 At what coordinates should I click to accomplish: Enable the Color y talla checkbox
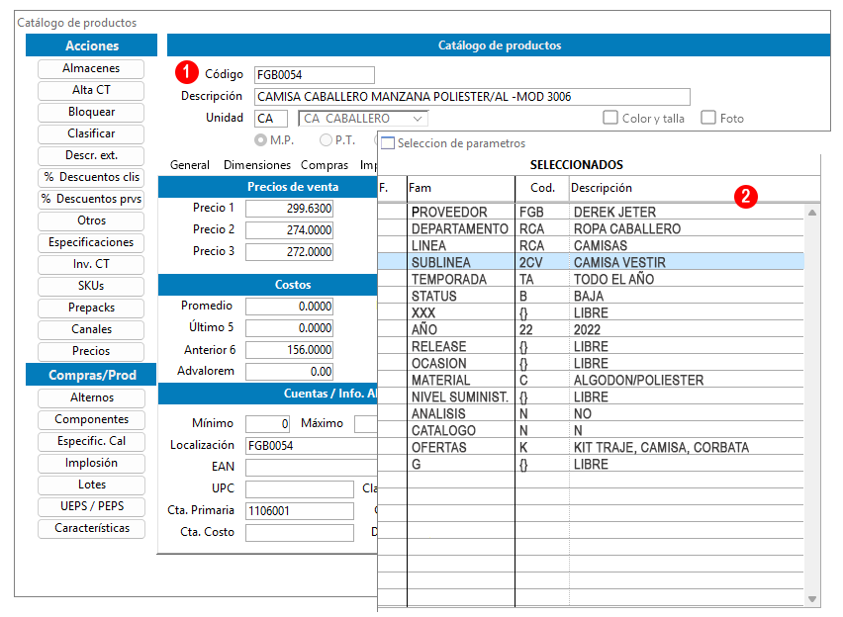pyautogui.click(x=610, y=118)
